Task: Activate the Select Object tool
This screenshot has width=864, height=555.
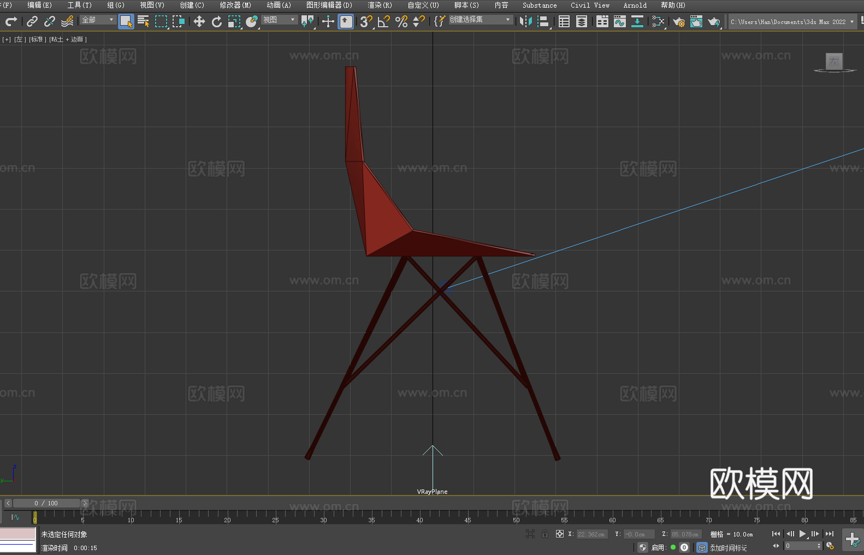Action: (126, 21)
